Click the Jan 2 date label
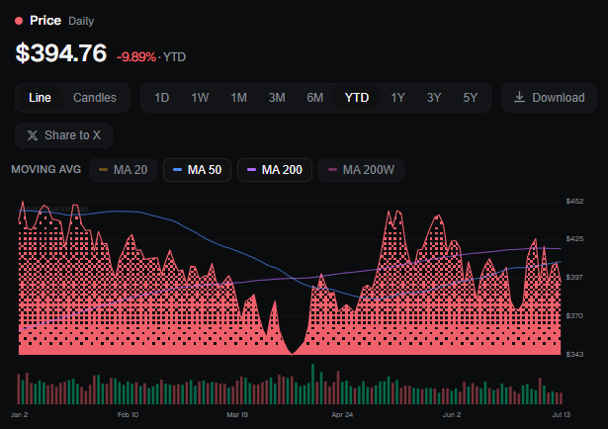Screen dimensions: 608x429 click(20, 414)
